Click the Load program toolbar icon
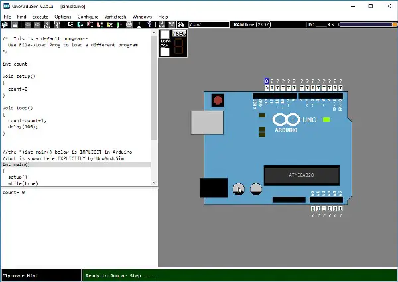Screen dimensions: 398x282 [5, 24]
